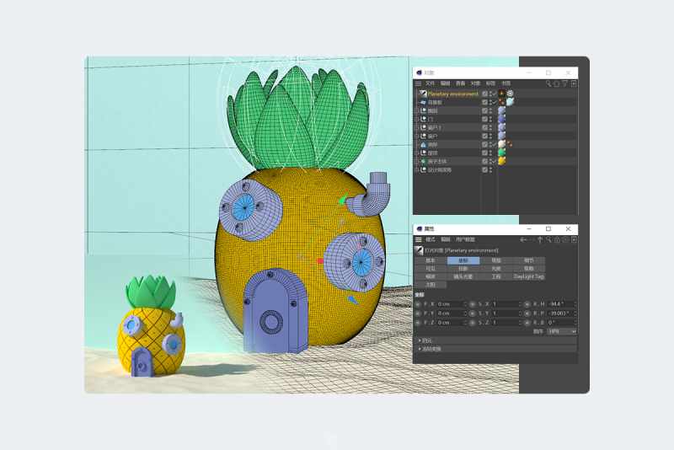Open the filter funnel in the Object manager
The image size is (674, 450).
click(x=564, y=83)
